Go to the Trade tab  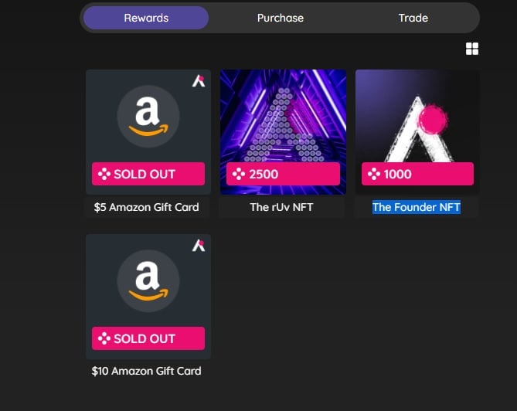tap(413, 18)
